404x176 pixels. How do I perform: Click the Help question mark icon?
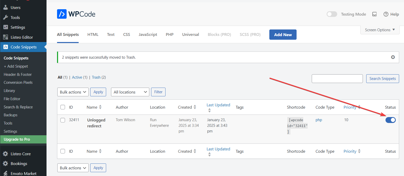point(386,14)
